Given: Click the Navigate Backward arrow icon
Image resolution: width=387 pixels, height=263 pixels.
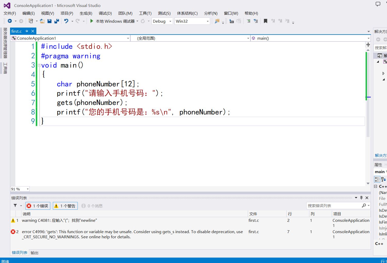Looking at the screenshot, I should click(10, 21).
